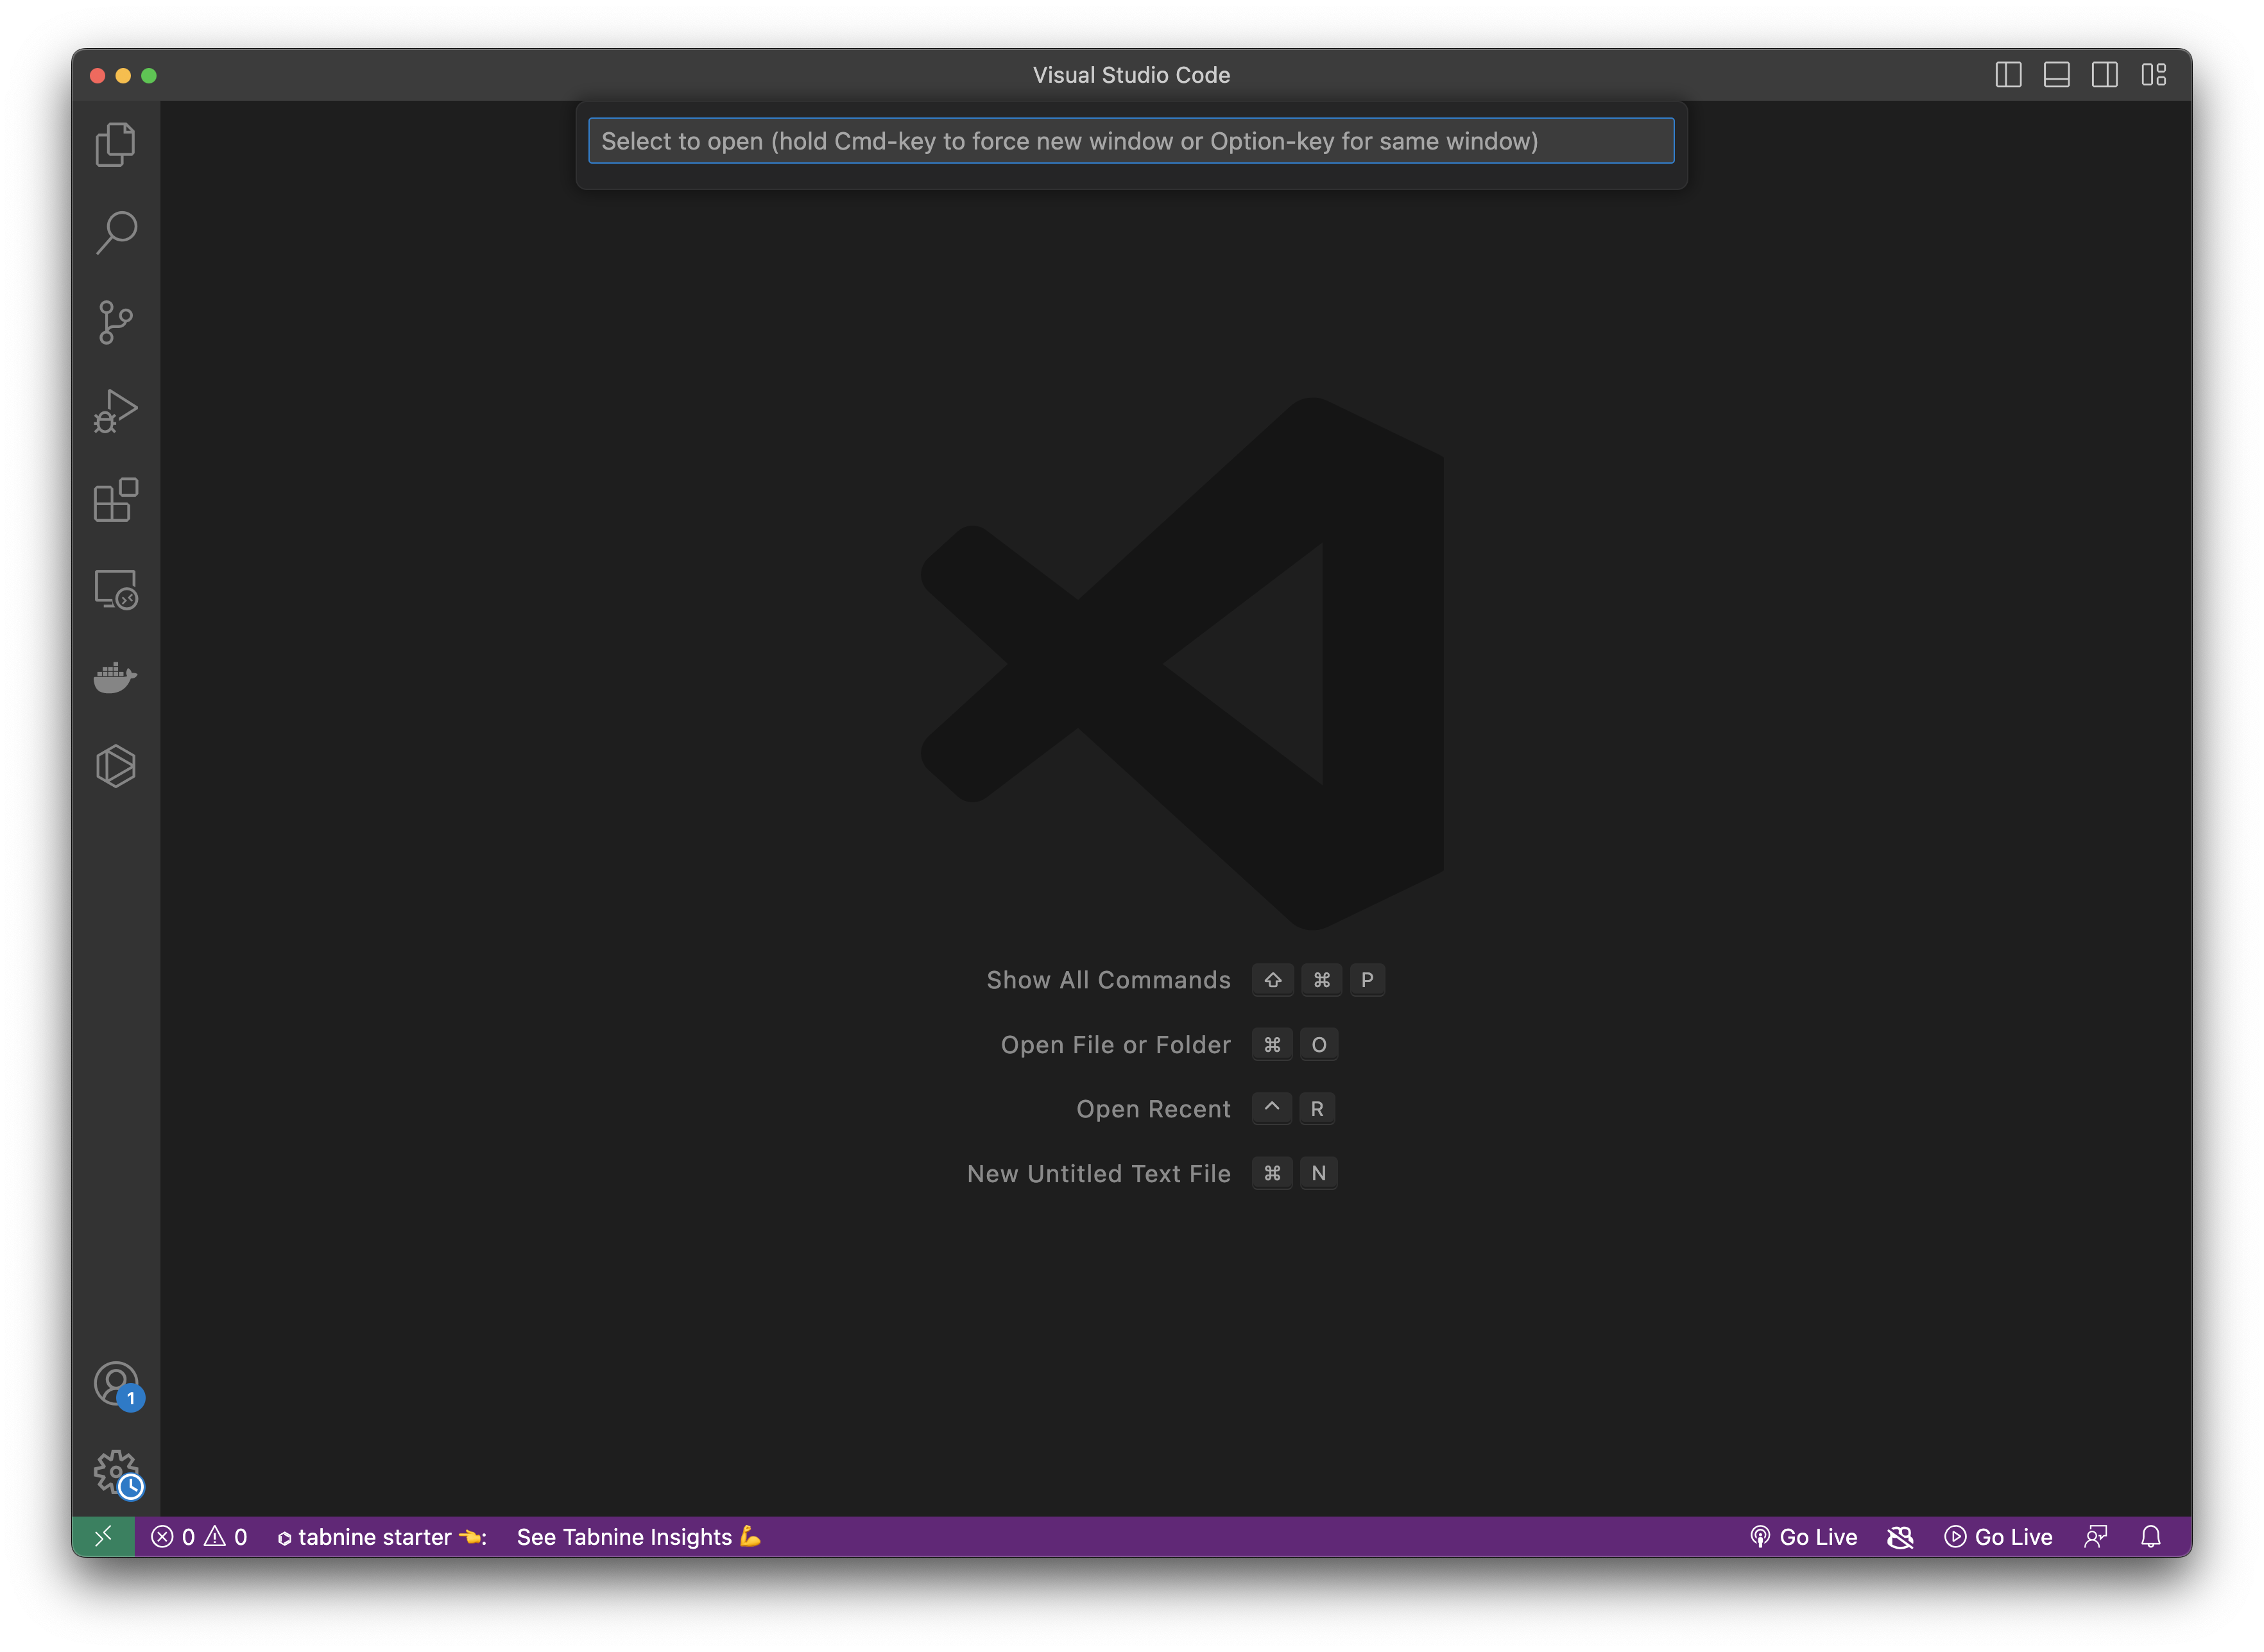
Task: Open the Manage gear menu
Action: [x=116, y=1472]
